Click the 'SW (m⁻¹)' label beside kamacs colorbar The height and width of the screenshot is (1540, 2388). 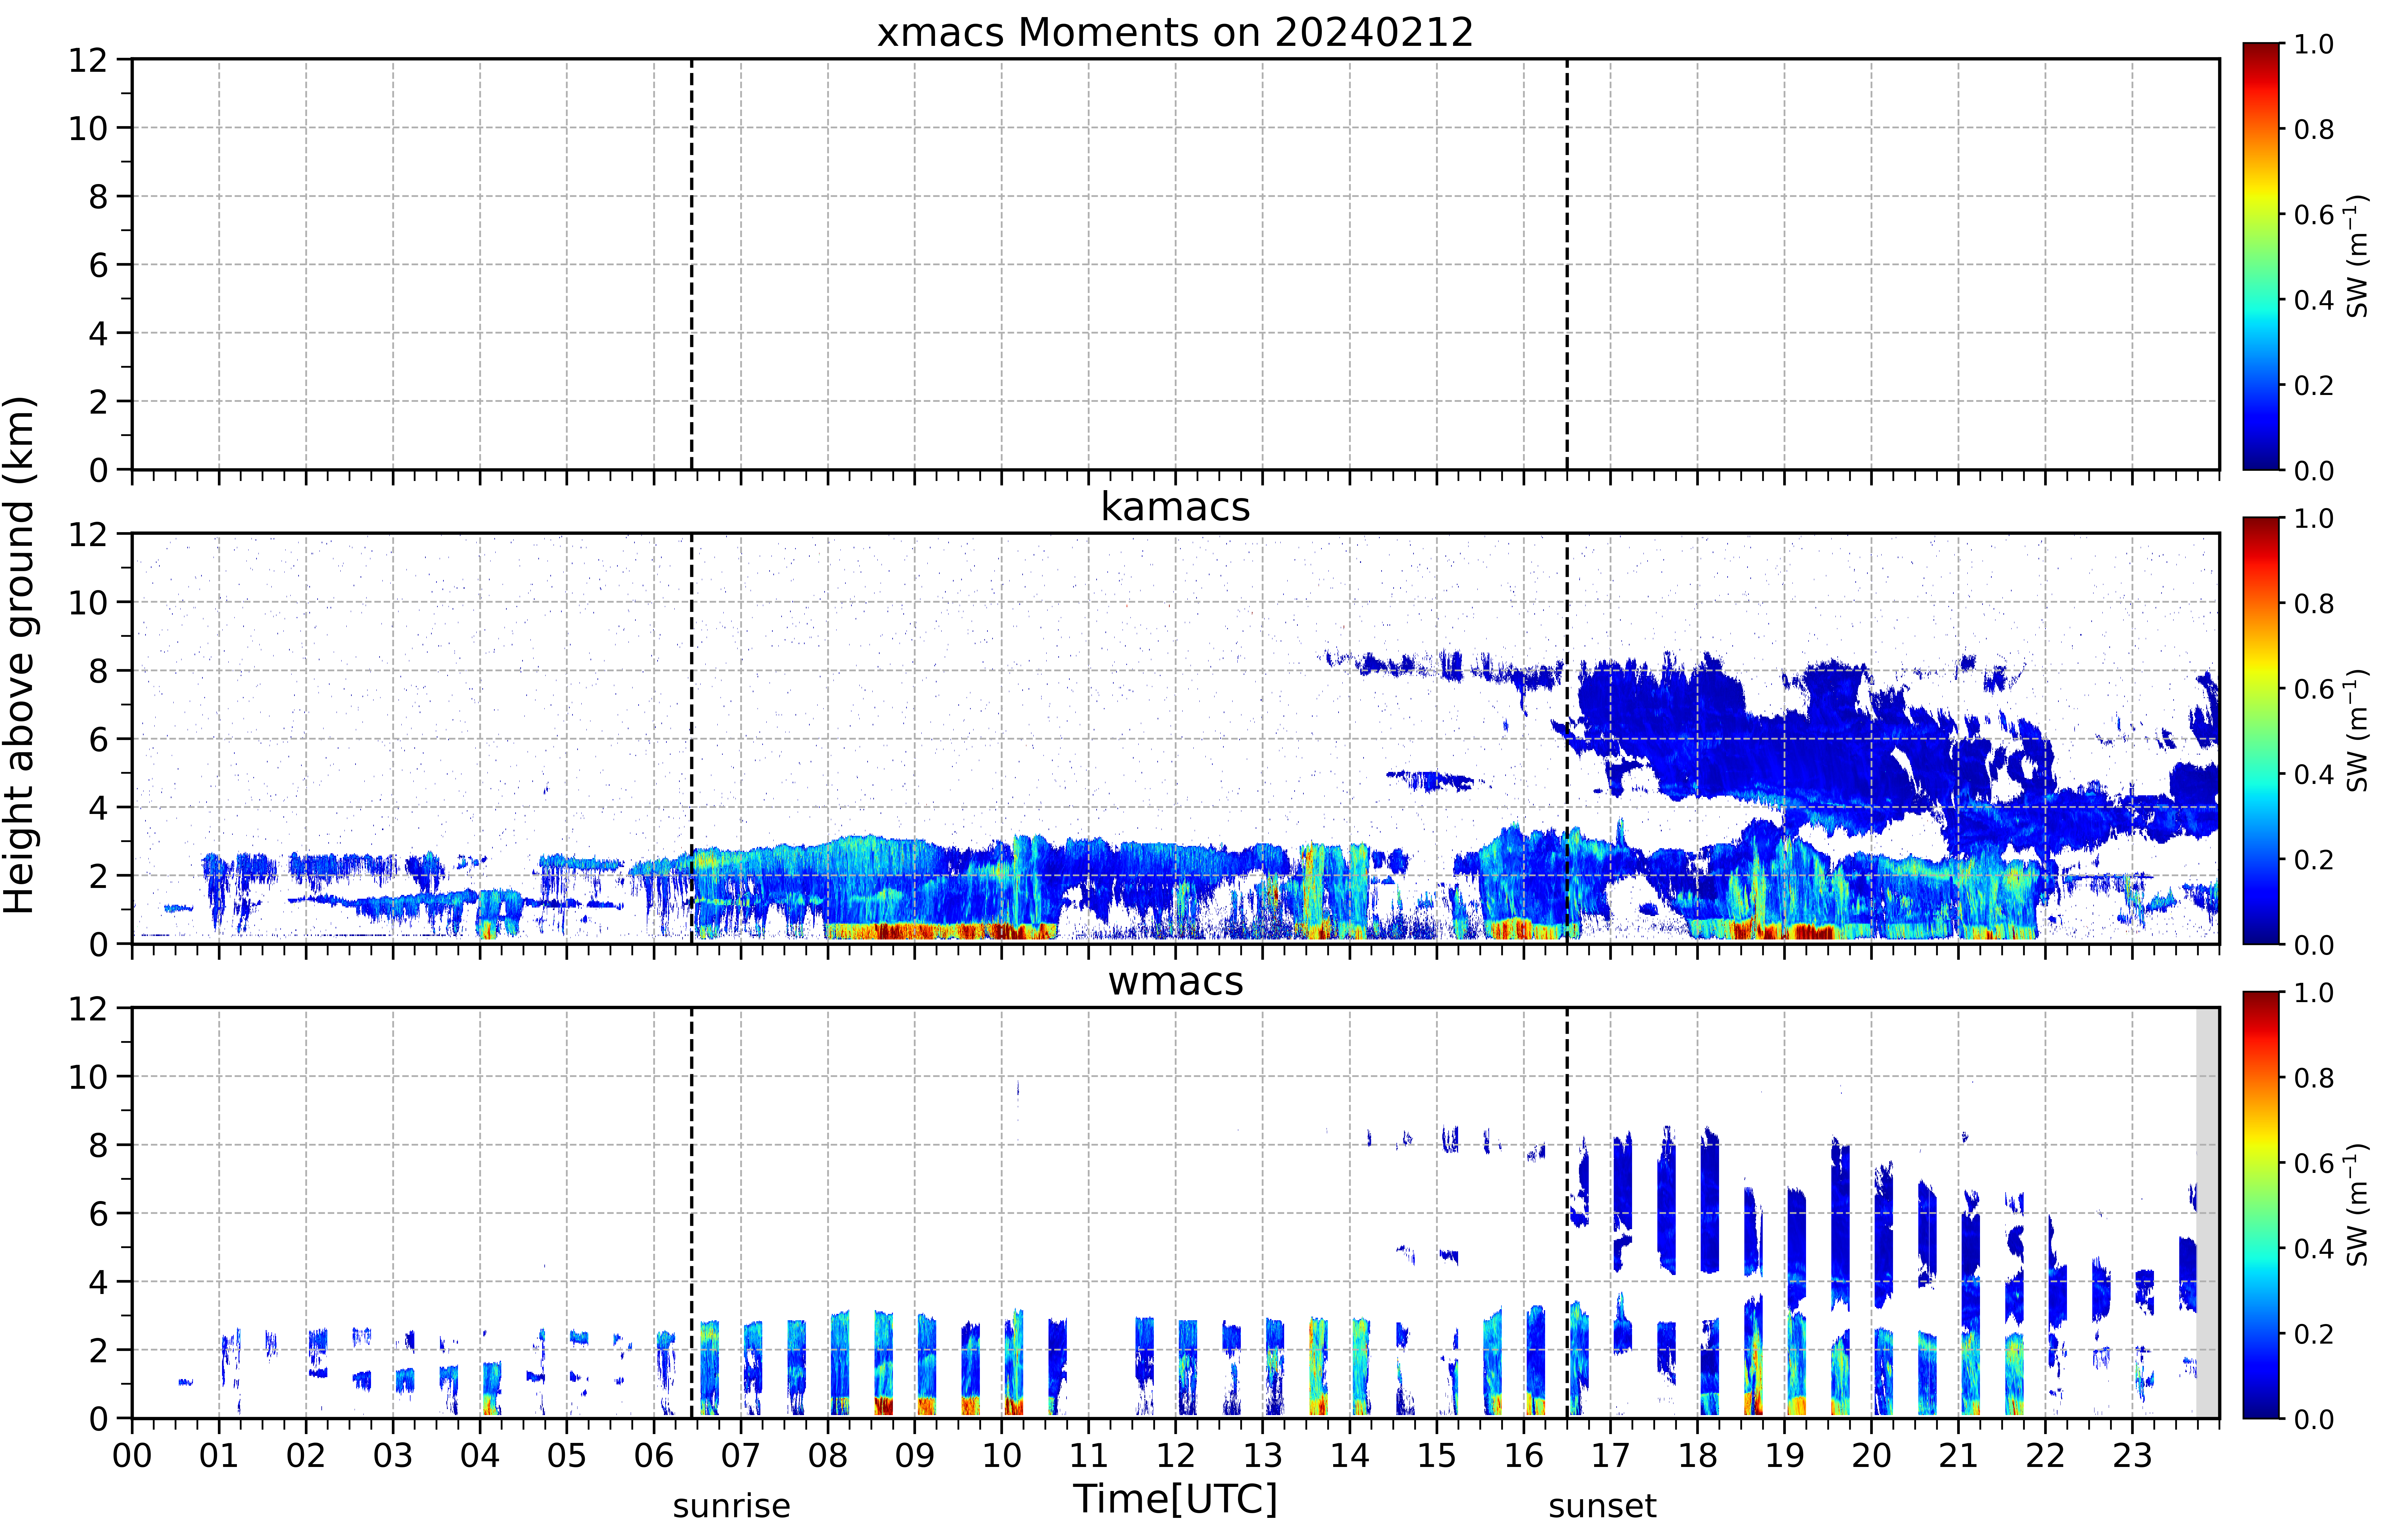pos(2357,730)
